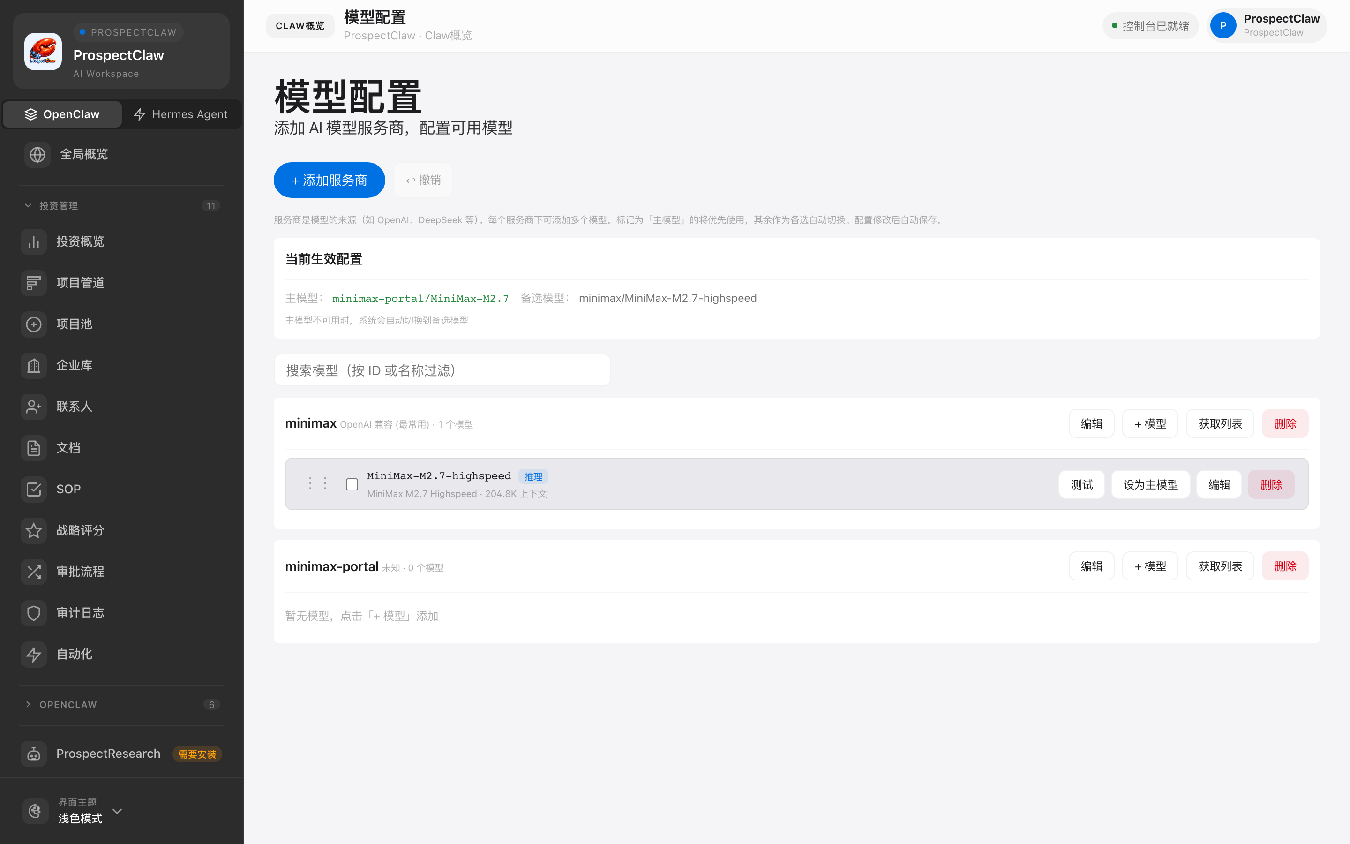This screenshot has width=1350, height=844.
Task: Click the 添加服务商 button
Action: [x=329, y=180]
